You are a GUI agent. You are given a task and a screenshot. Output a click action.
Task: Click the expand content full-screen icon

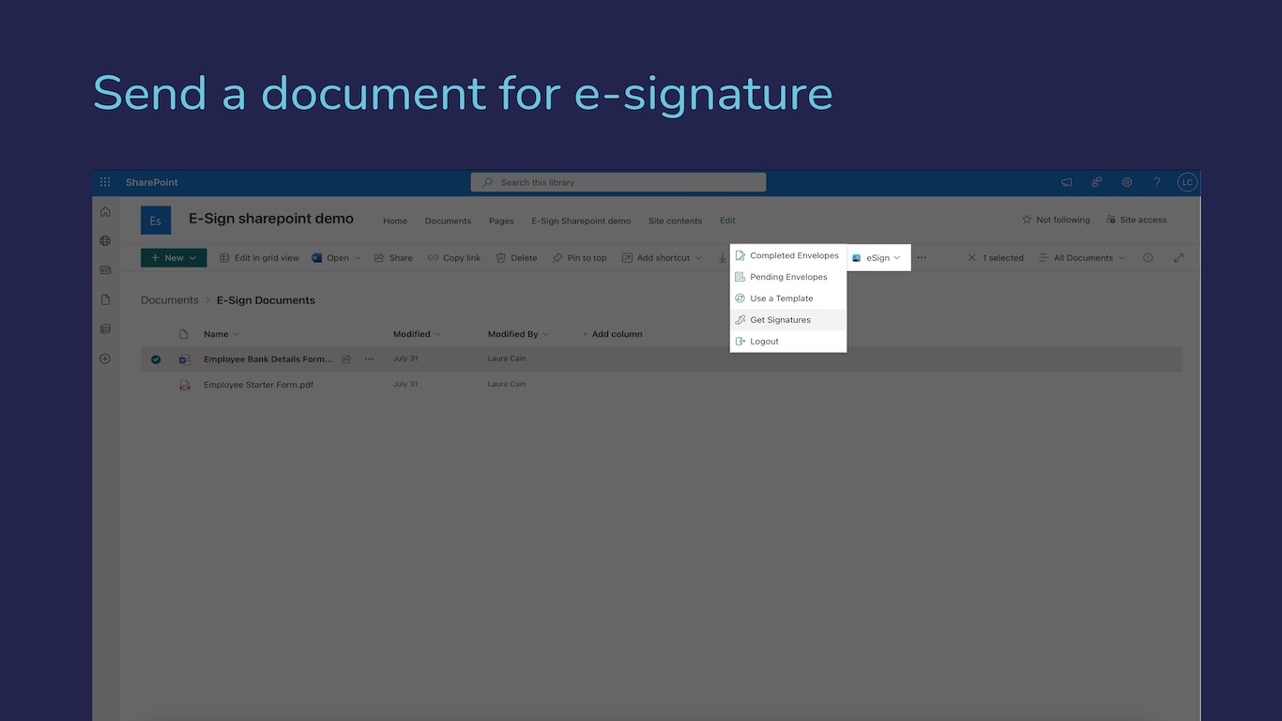click(x=1179, y=257)
